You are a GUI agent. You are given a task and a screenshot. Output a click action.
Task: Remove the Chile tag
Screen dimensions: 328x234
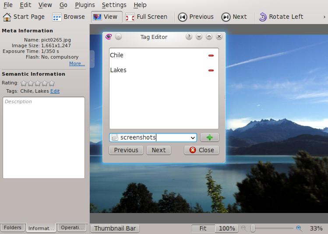211,56
